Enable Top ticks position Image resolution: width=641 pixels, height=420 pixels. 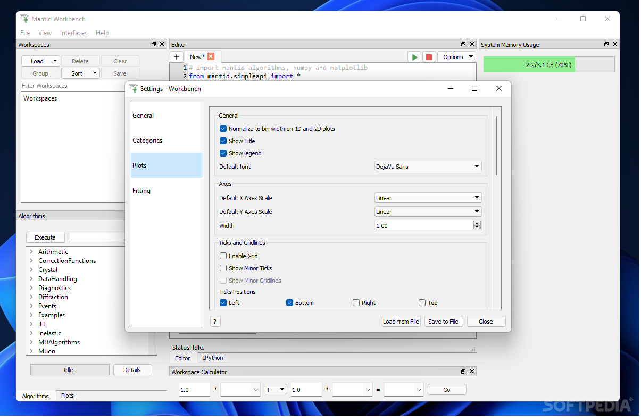pos(422,303)
